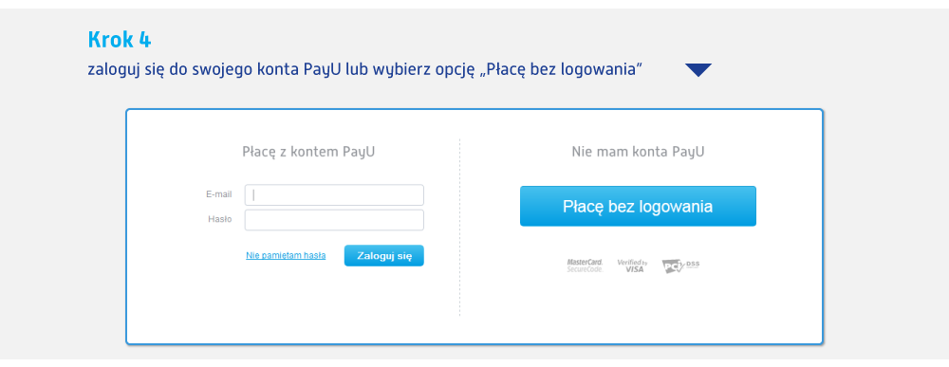Click the Krok 4 heading

(120, 40)
